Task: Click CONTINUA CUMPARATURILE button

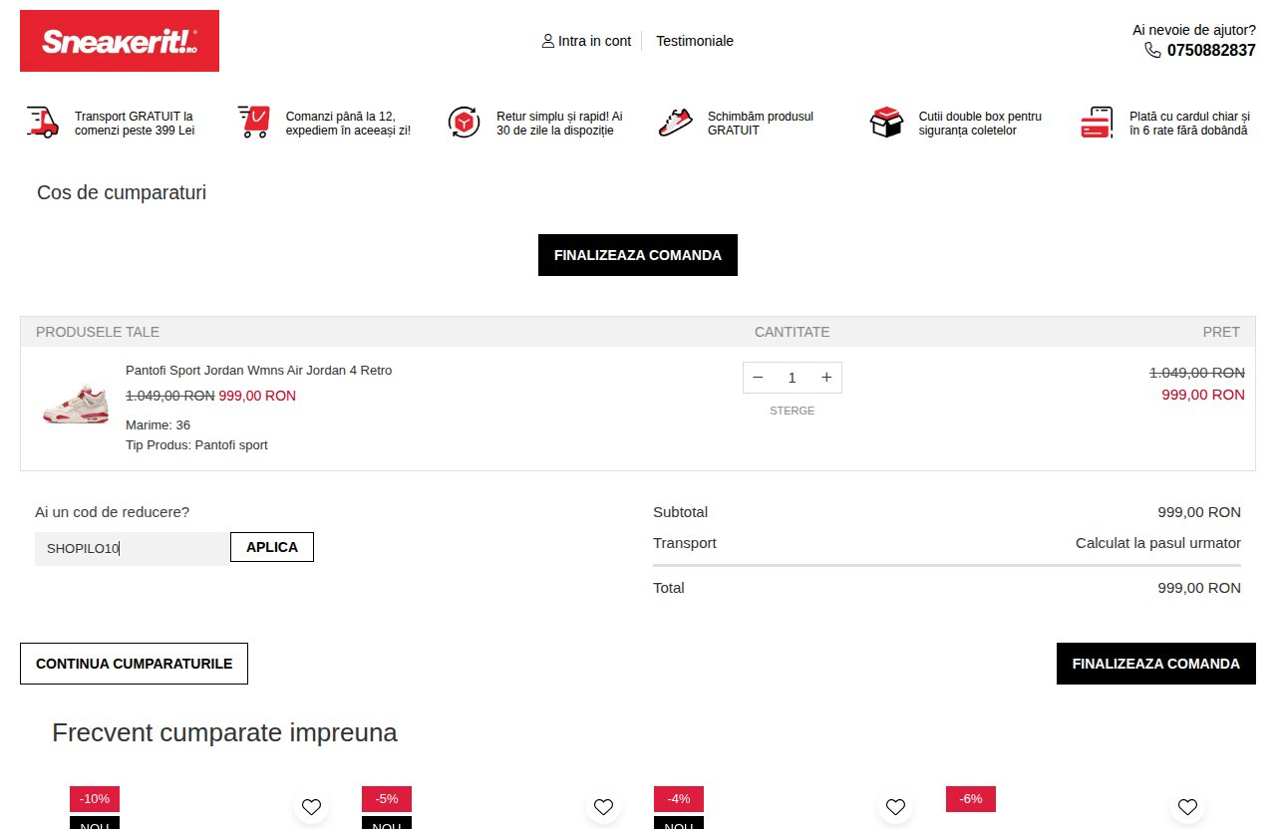Action: 134,664
